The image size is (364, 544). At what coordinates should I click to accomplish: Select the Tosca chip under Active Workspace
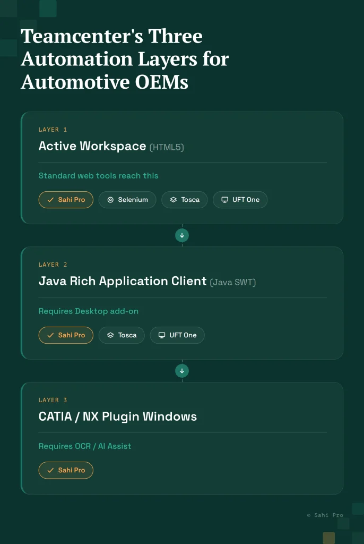185,200
